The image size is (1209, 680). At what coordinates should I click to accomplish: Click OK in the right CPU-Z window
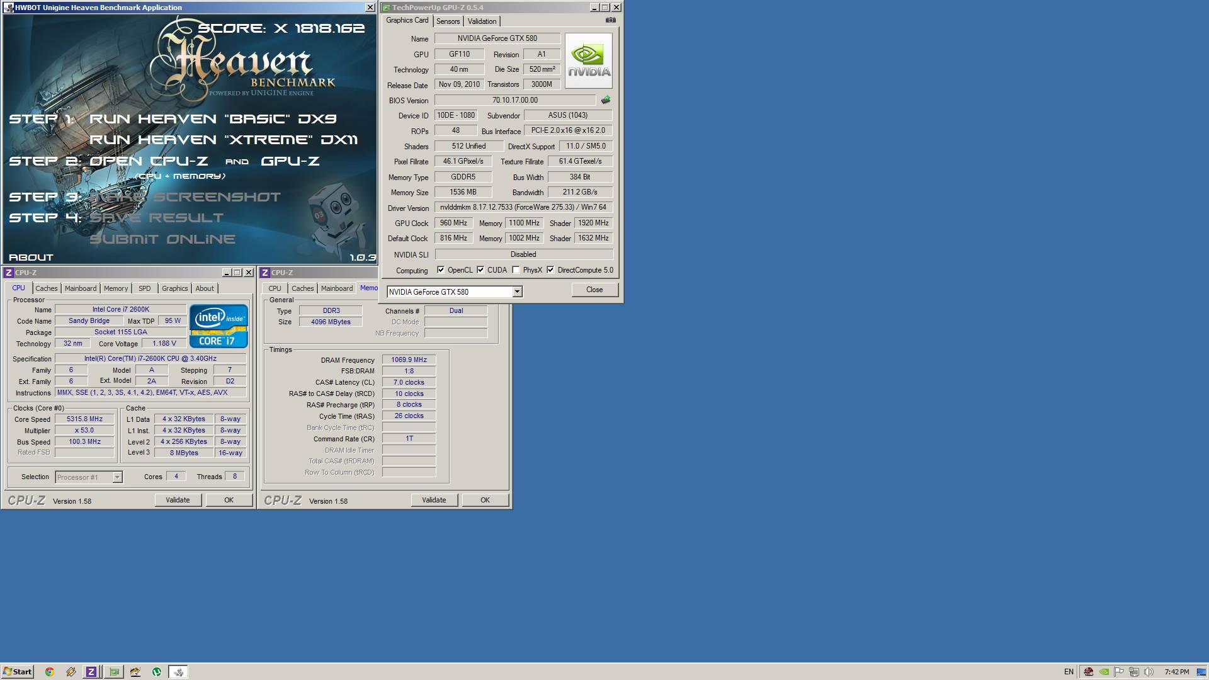485,500
